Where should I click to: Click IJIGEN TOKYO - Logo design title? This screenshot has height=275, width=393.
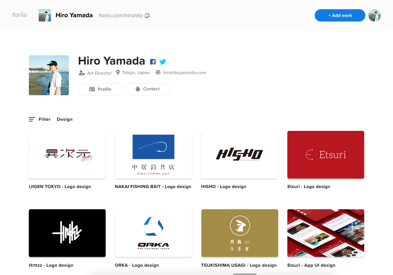point(60,187)
